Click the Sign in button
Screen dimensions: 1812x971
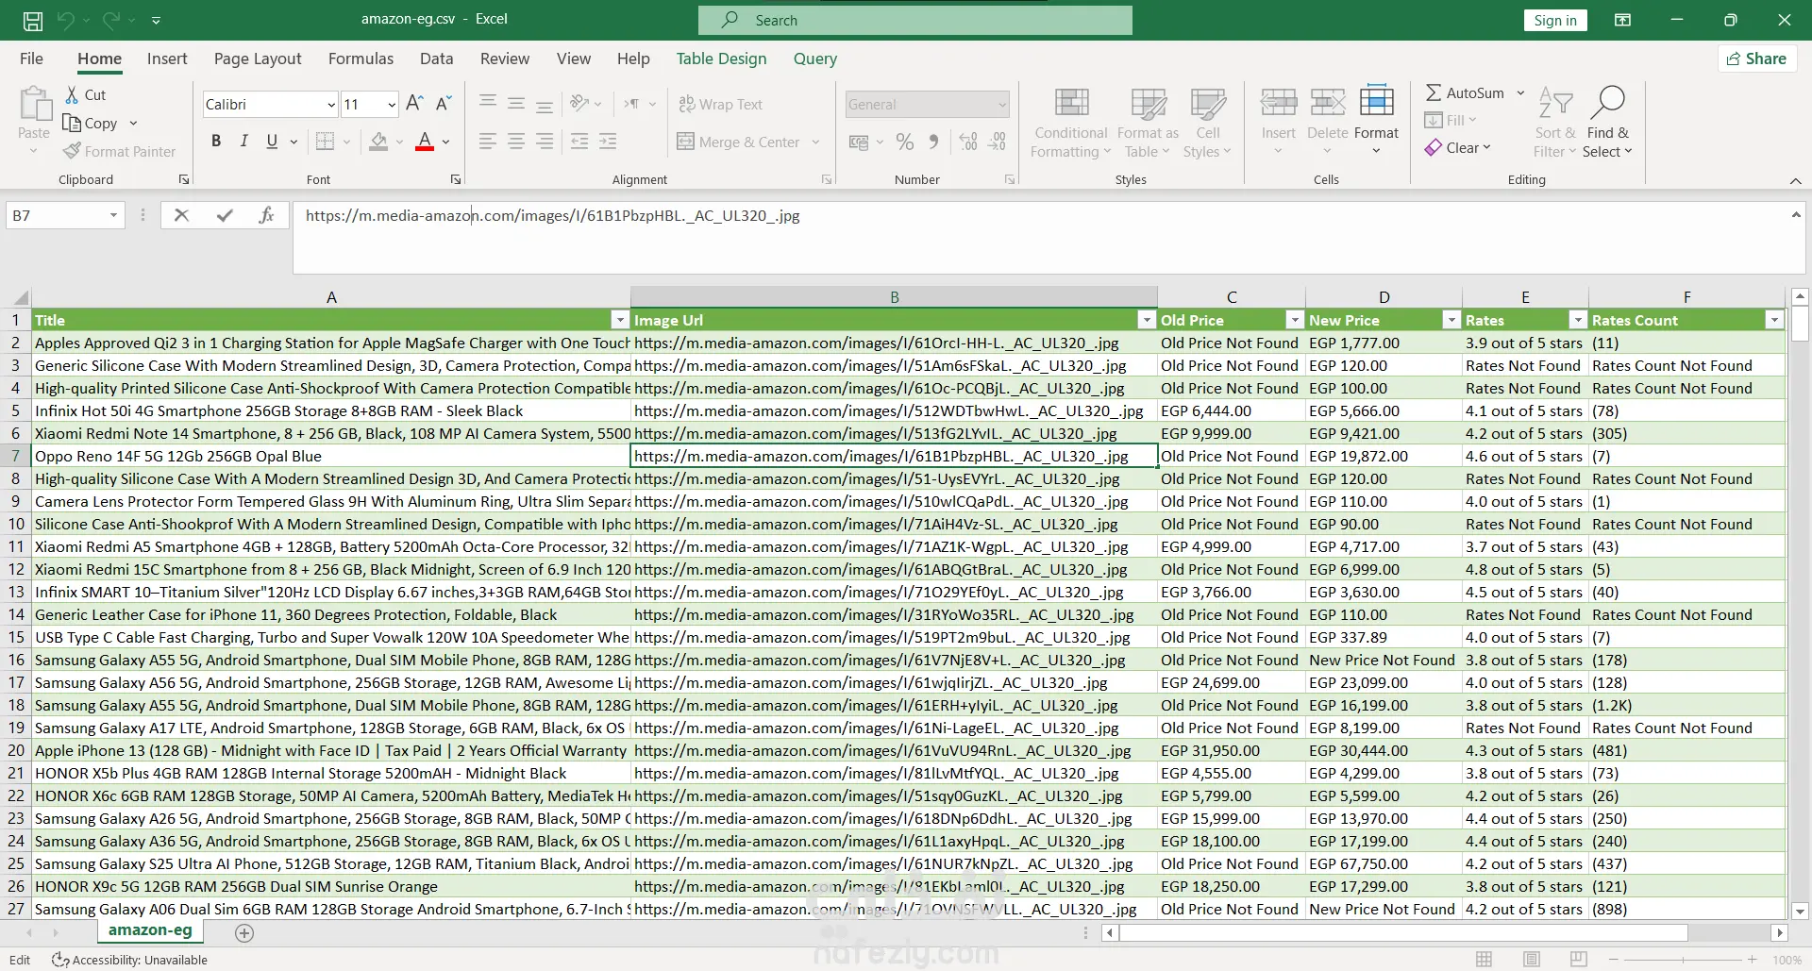[x=1554, y=20]
